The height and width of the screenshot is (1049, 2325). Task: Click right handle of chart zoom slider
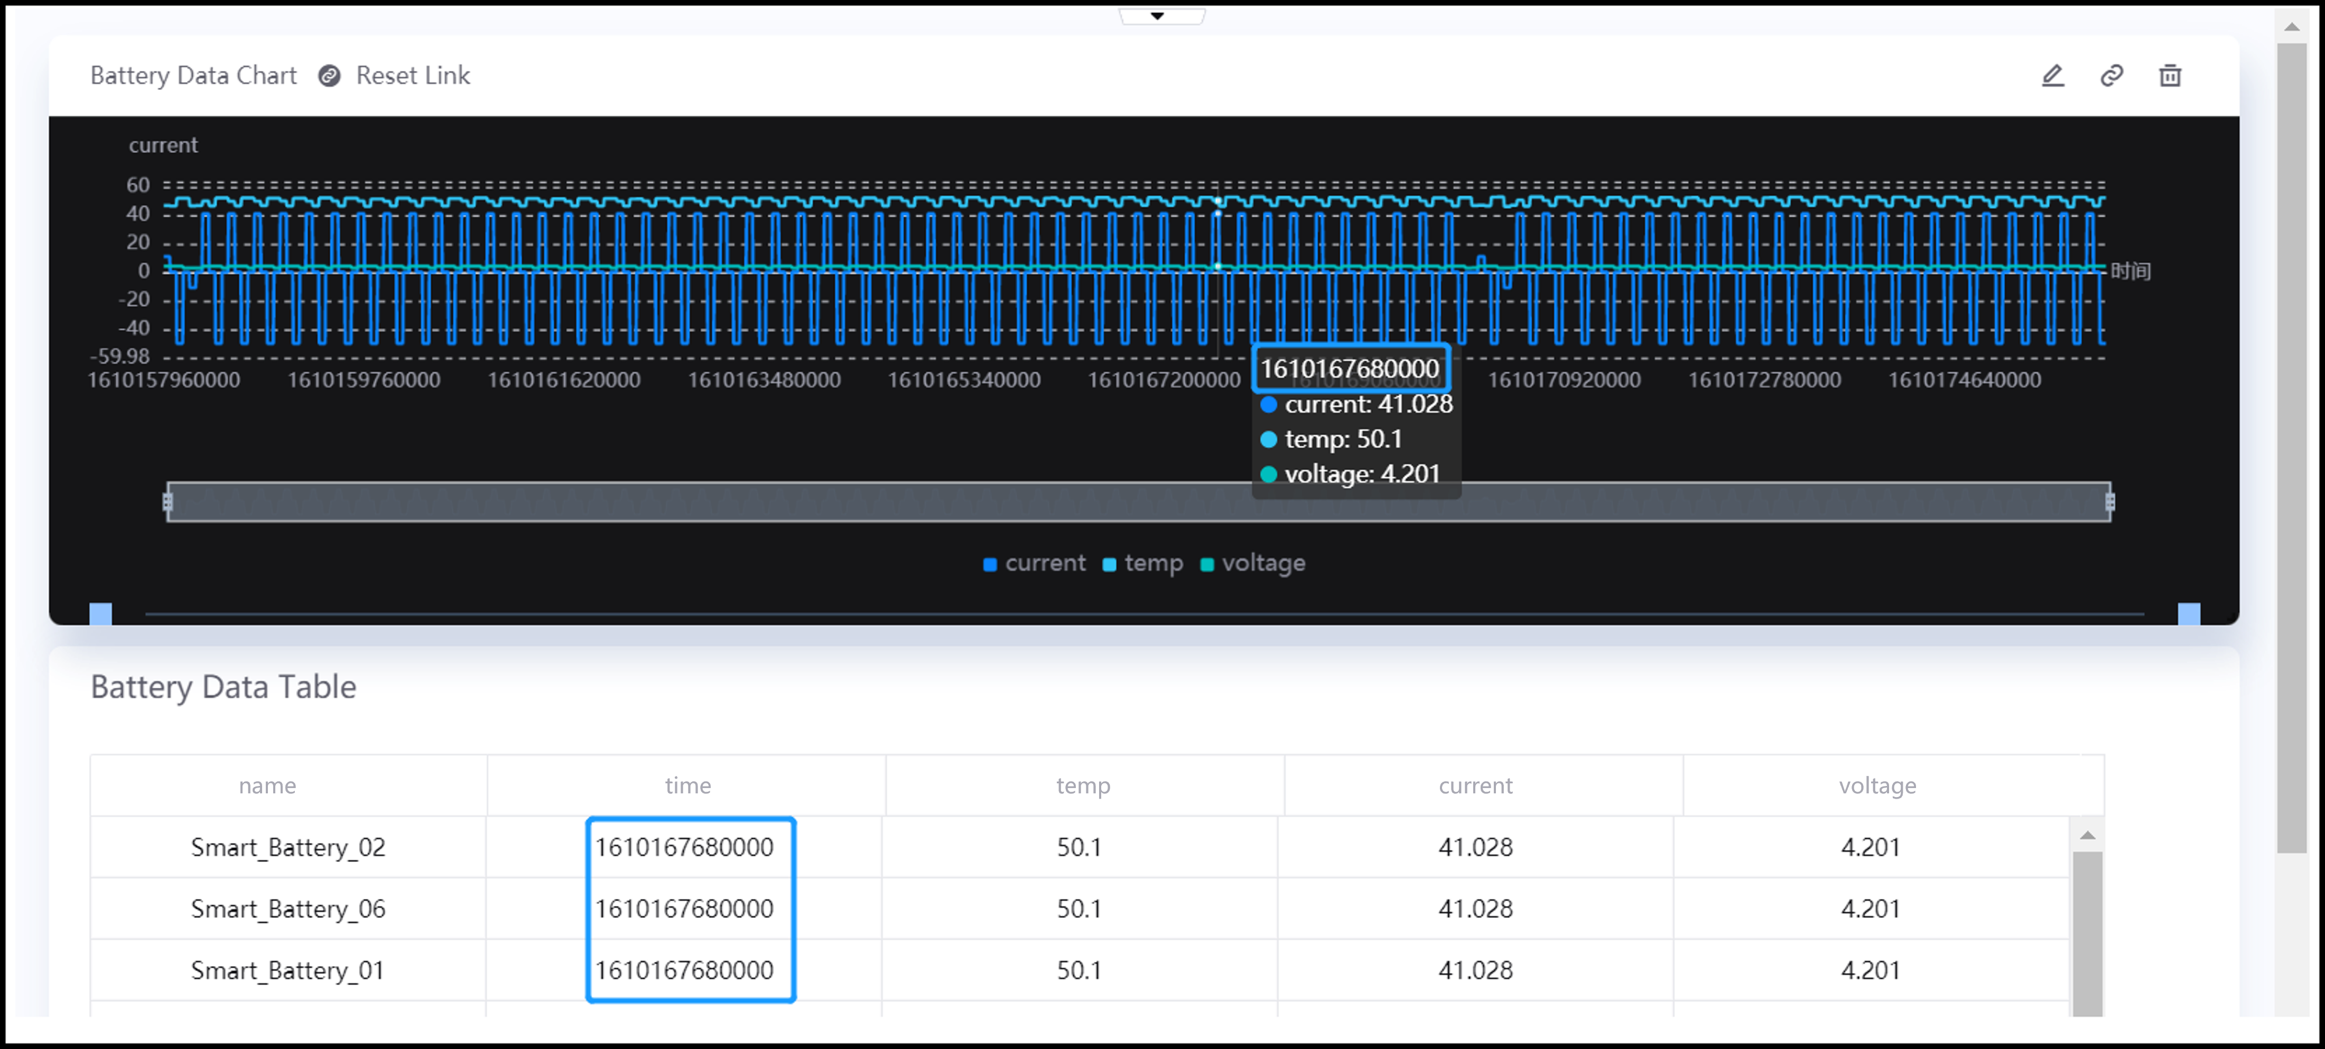coord(2109,502)
